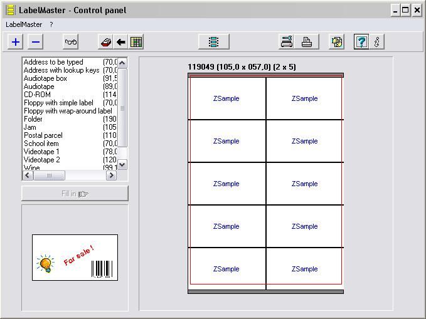426x319 pixels.
Task: Click the info icon in toolbar
Action: tap(376, 42)
